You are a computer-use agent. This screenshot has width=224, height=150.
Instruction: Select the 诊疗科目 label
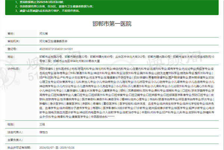pos(14,69)
